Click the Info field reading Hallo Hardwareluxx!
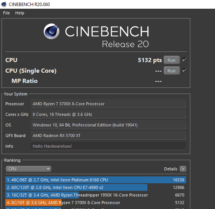This screenshot has height=209, width=215. pyautogui.click(x=108, y=146)
